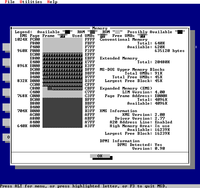Click the close box at the Memory dialog's top-left corner

11,28
